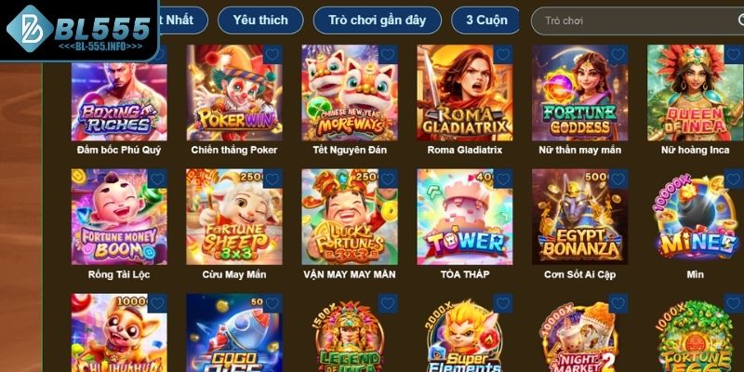Mark Fortune Goddess as favorite

618,55
